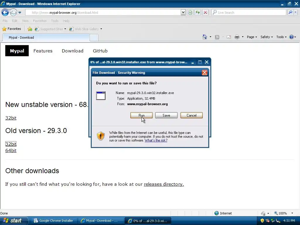
Task: Switch to 0% download taskbar item
Action: point(148,221)
